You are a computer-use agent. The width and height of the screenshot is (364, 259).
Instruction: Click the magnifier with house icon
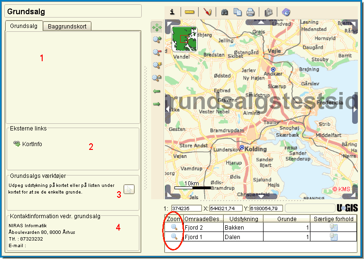click(x=157, y=78)
